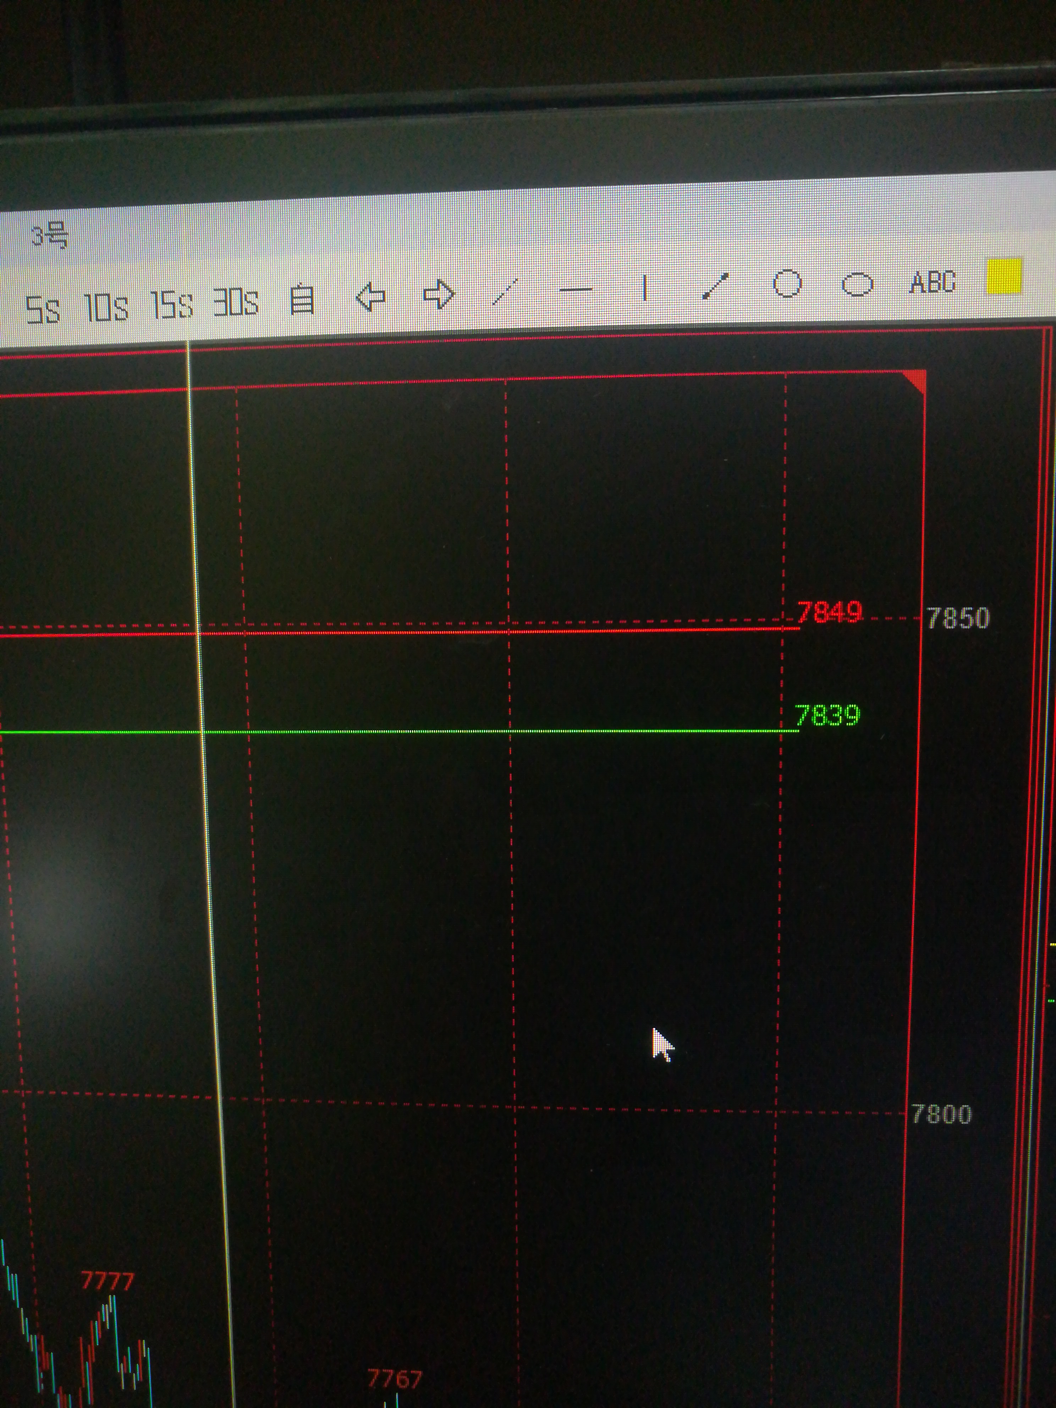
Task: Click the left arrow scroll icon
Action: coord(370,297)
